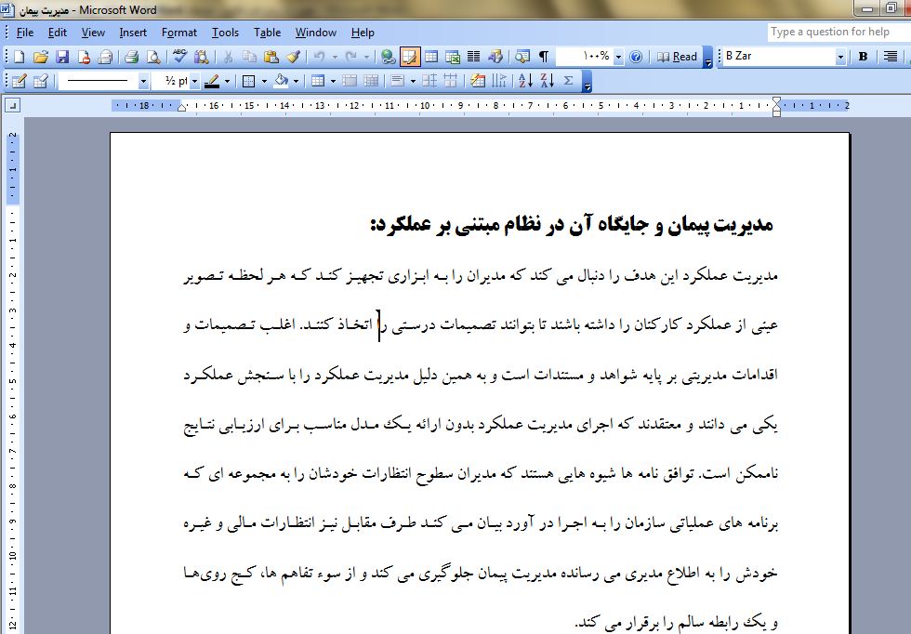
Task: Open the zoom percentage dropdown
Action: [x=618, y=57]
